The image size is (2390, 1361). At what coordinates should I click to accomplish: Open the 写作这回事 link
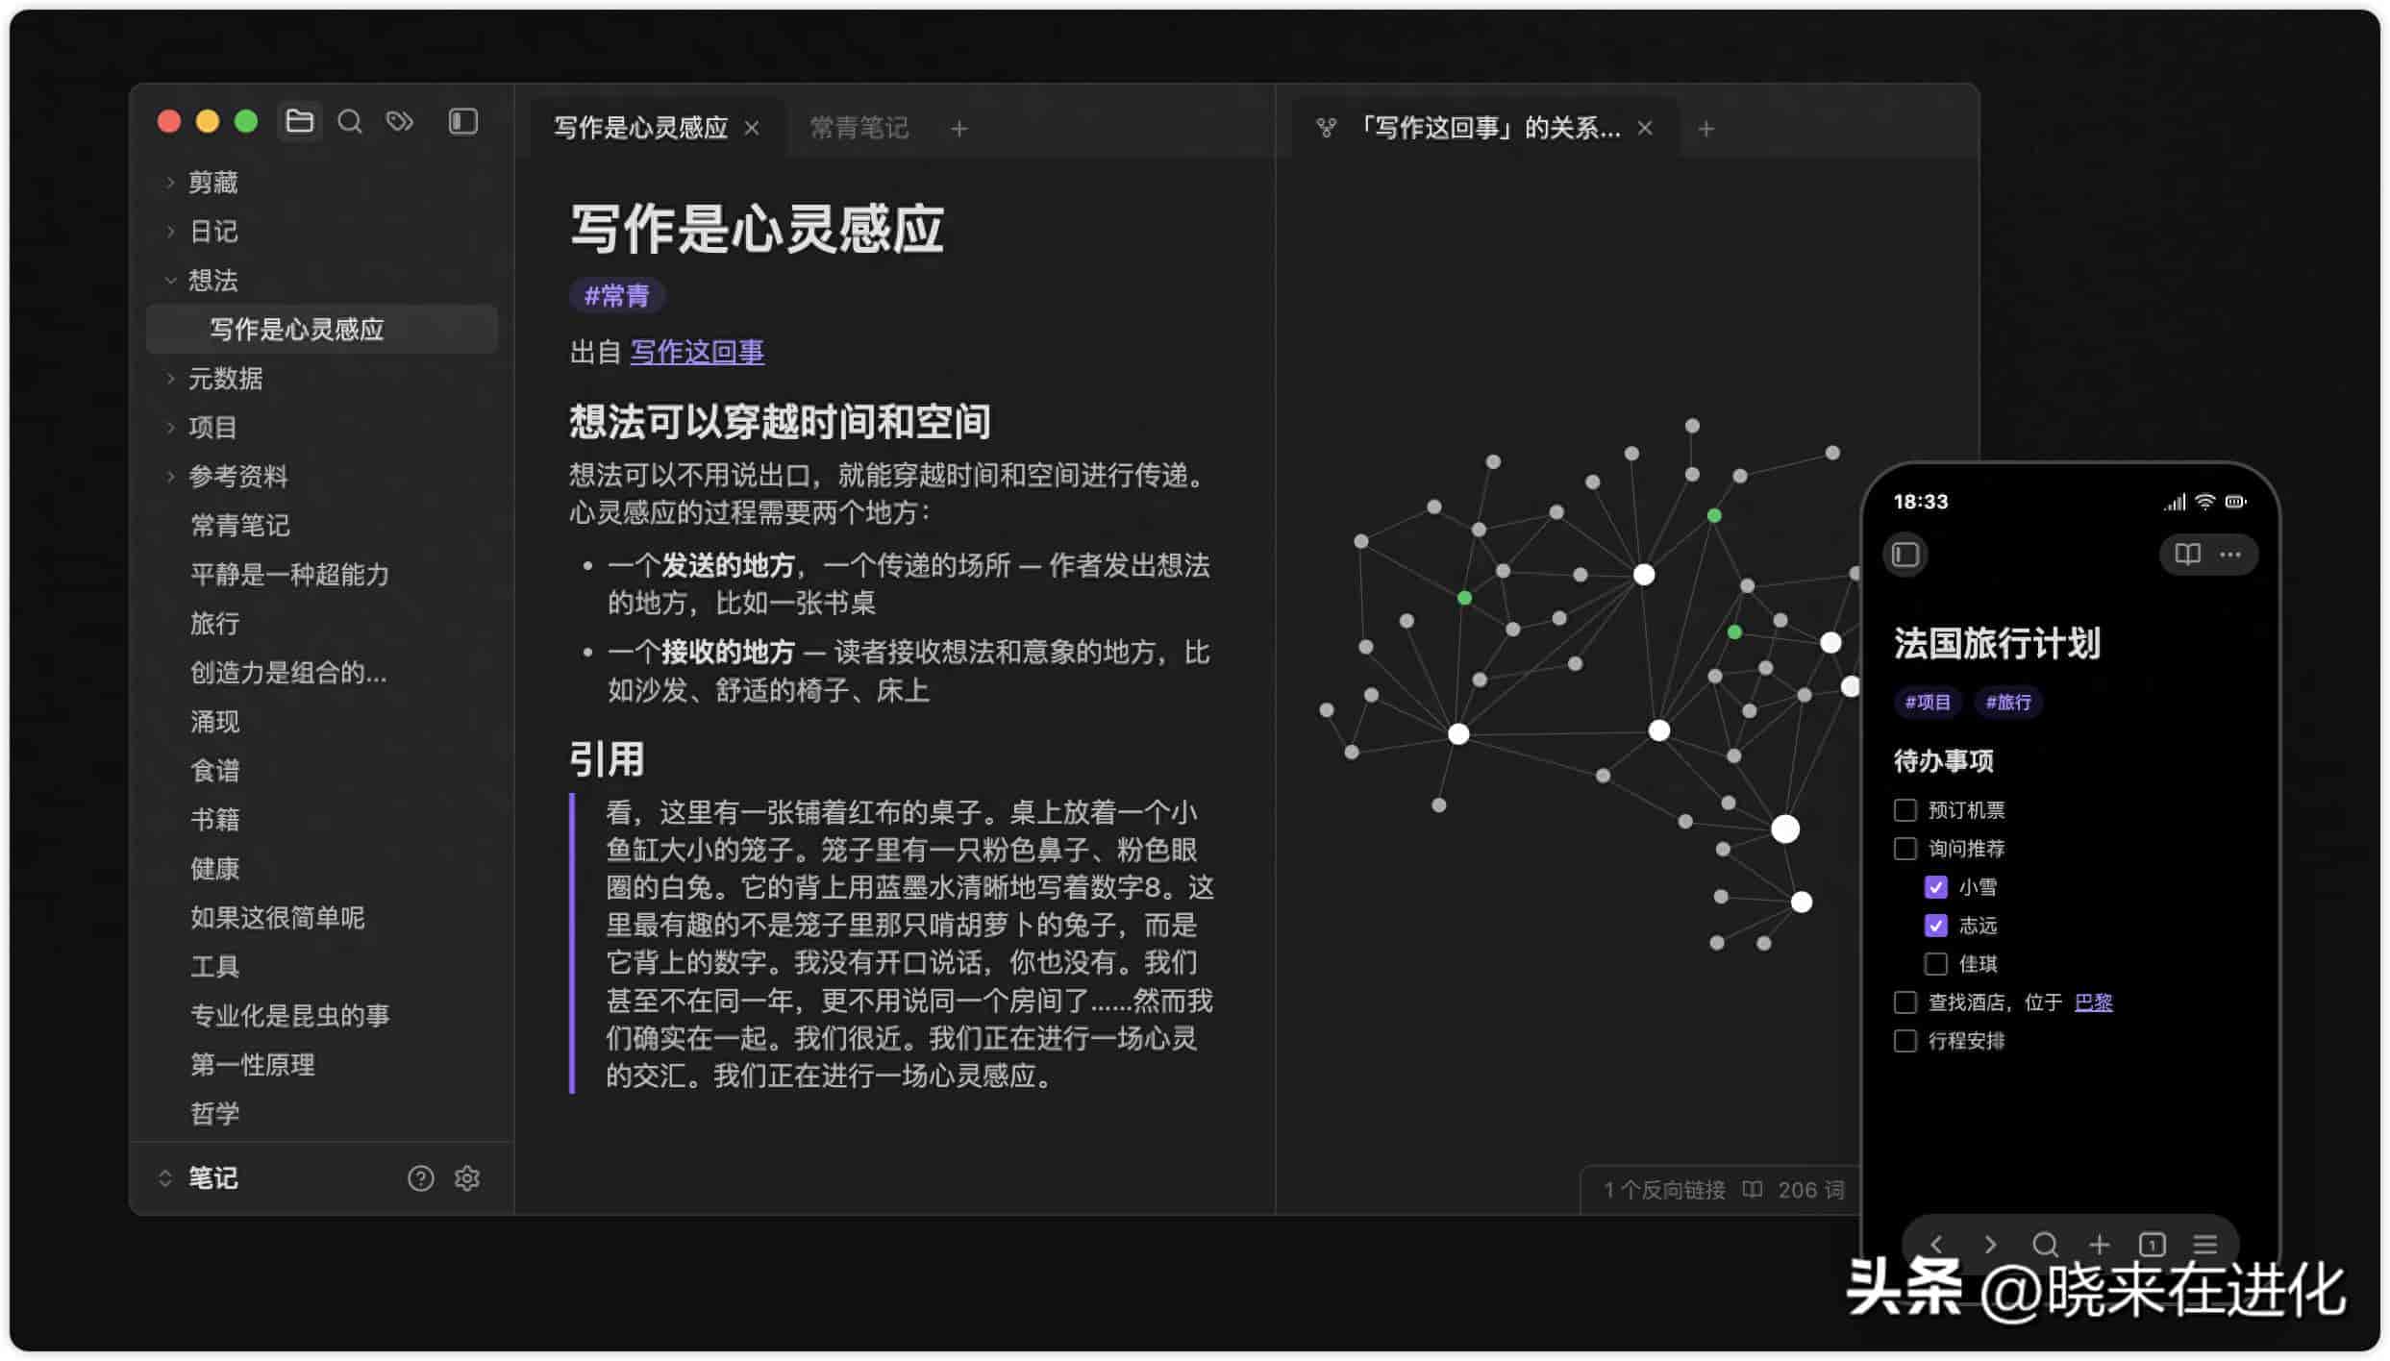point(697,352)
